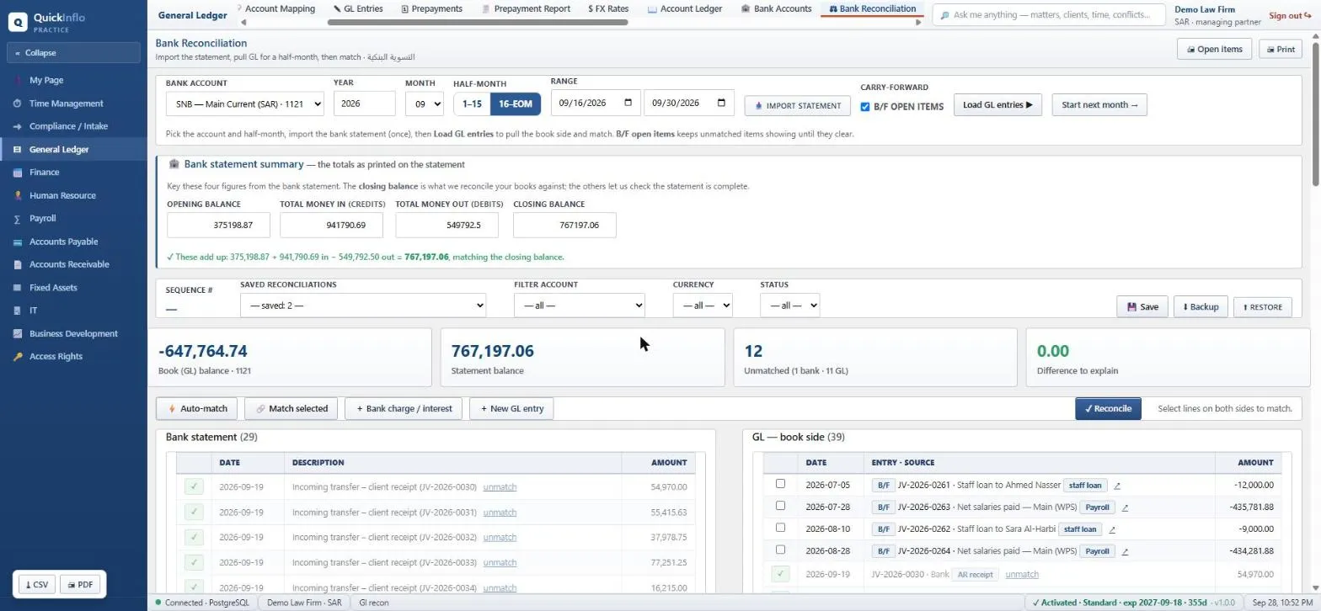This screenshot has height=611, width=1321.
Task: Tick the checkbox for JV-2026-0261 staff loan
Action: pos(780,484)
